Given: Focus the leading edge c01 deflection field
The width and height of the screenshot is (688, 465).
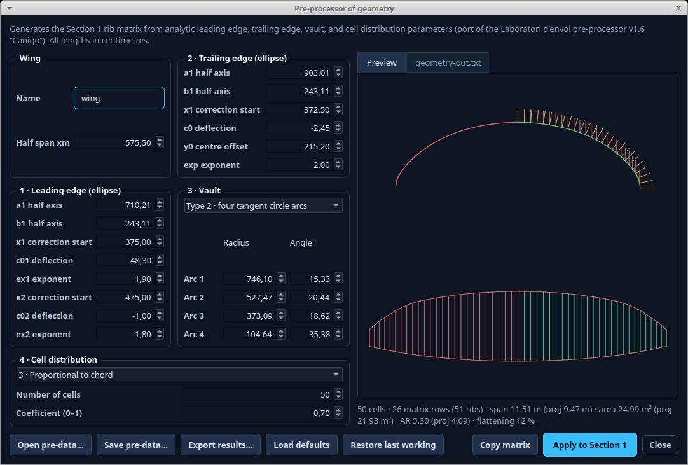Looking at the screenshot, I should tap(125, 260).
